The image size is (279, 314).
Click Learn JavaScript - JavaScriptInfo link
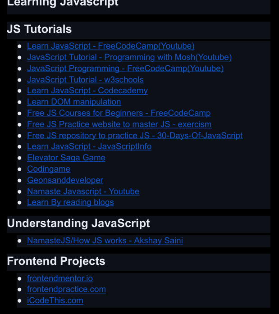coord(89,146)
